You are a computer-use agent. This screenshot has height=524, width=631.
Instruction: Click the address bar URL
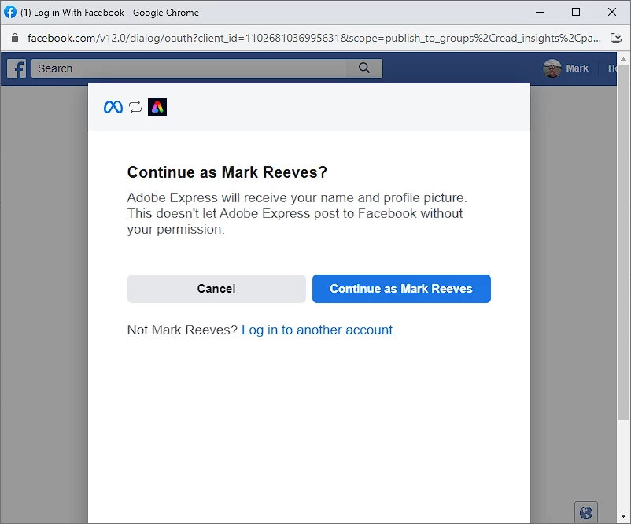pyautogui.click(x=314, y=38)
